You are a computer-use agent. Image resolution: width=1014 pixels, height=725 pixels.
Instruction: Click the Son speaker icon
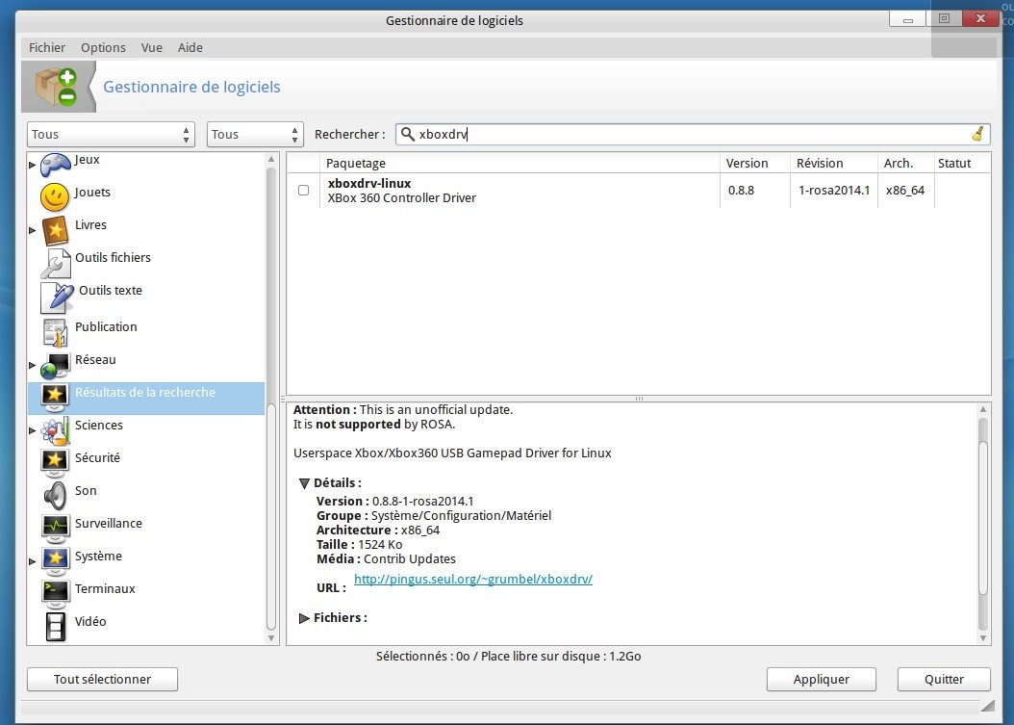click(x=55, y=496)
